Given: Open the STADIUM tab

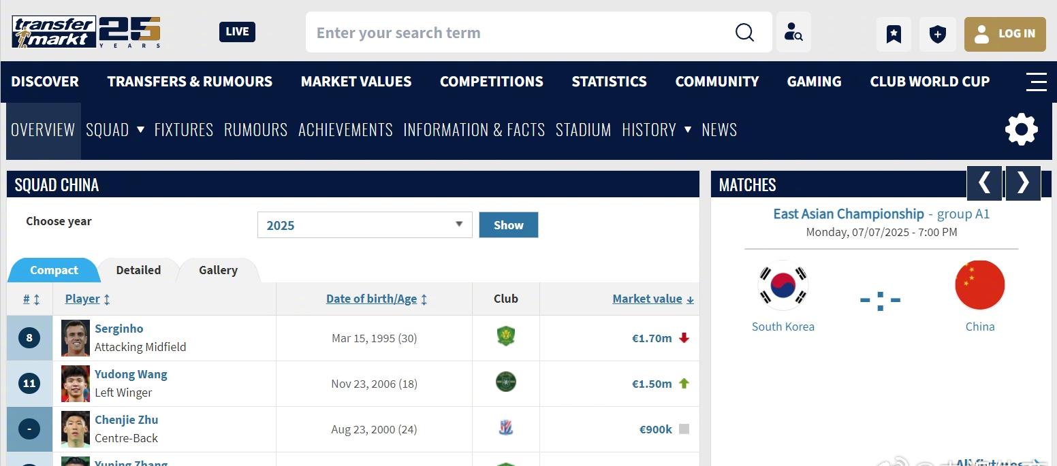Looking at the screenshot, I should click(584, 130).
